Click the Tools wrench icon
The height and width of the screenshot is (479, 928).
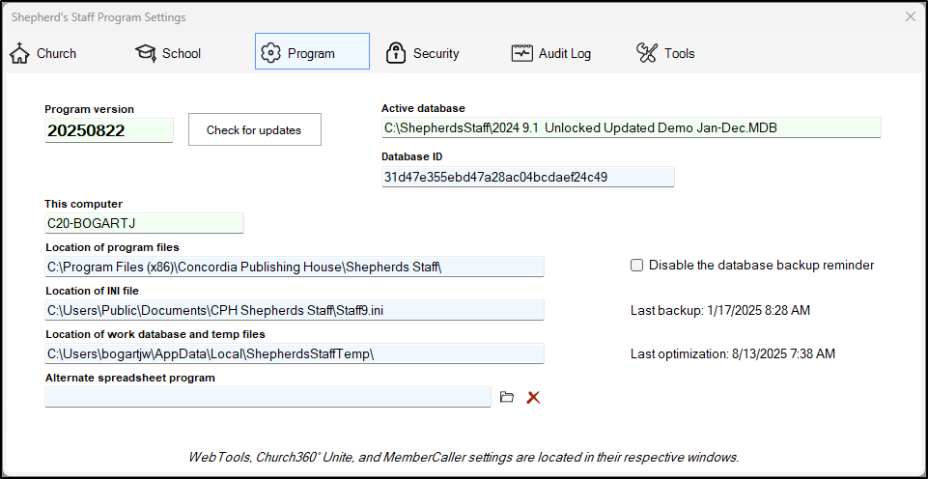point(647,53)
